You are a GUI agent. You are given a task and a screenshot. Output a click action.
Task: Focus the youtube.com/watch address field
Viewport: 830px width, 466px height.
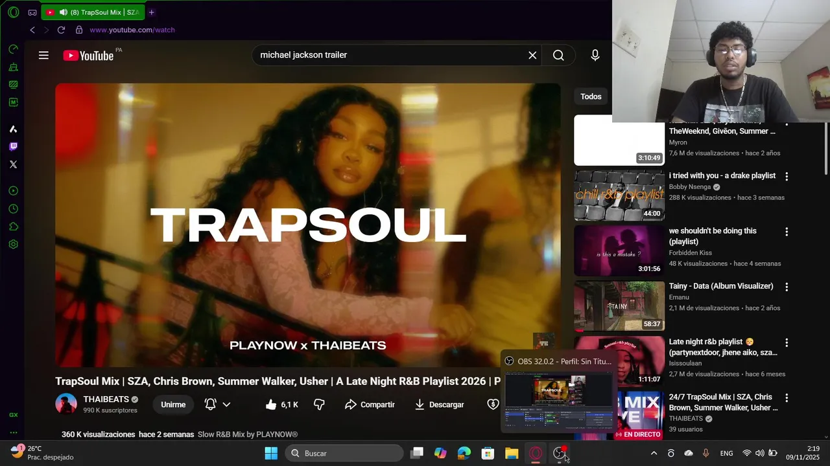[132, 30]
